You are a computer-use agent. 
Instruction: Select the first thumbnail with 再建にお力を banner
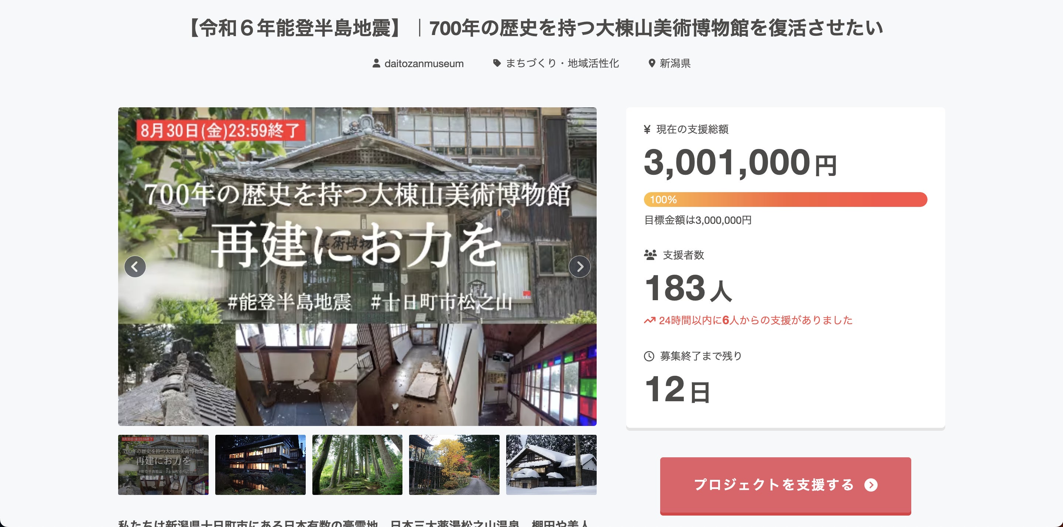(x=164, y=464)
